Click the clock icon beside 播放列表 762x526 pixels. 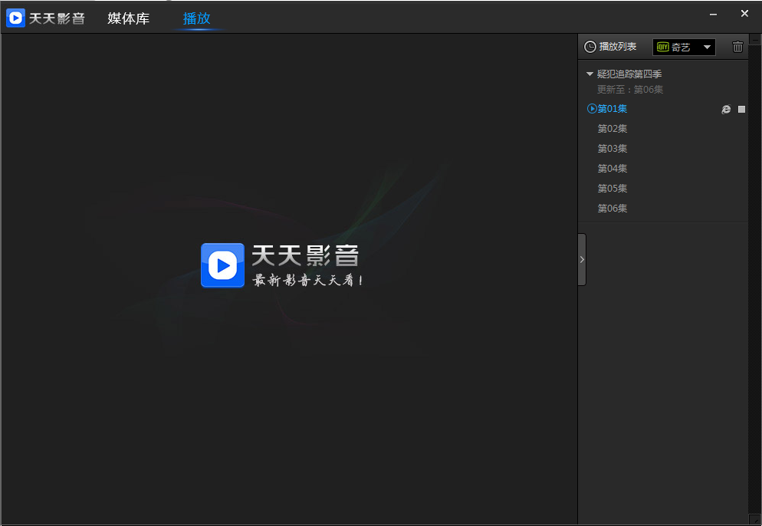pyautogui.click(x=590, y=47)
